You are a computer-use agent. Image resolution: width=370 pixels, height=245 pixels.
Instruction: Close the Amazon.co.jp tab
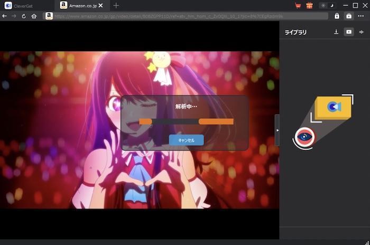101,5
